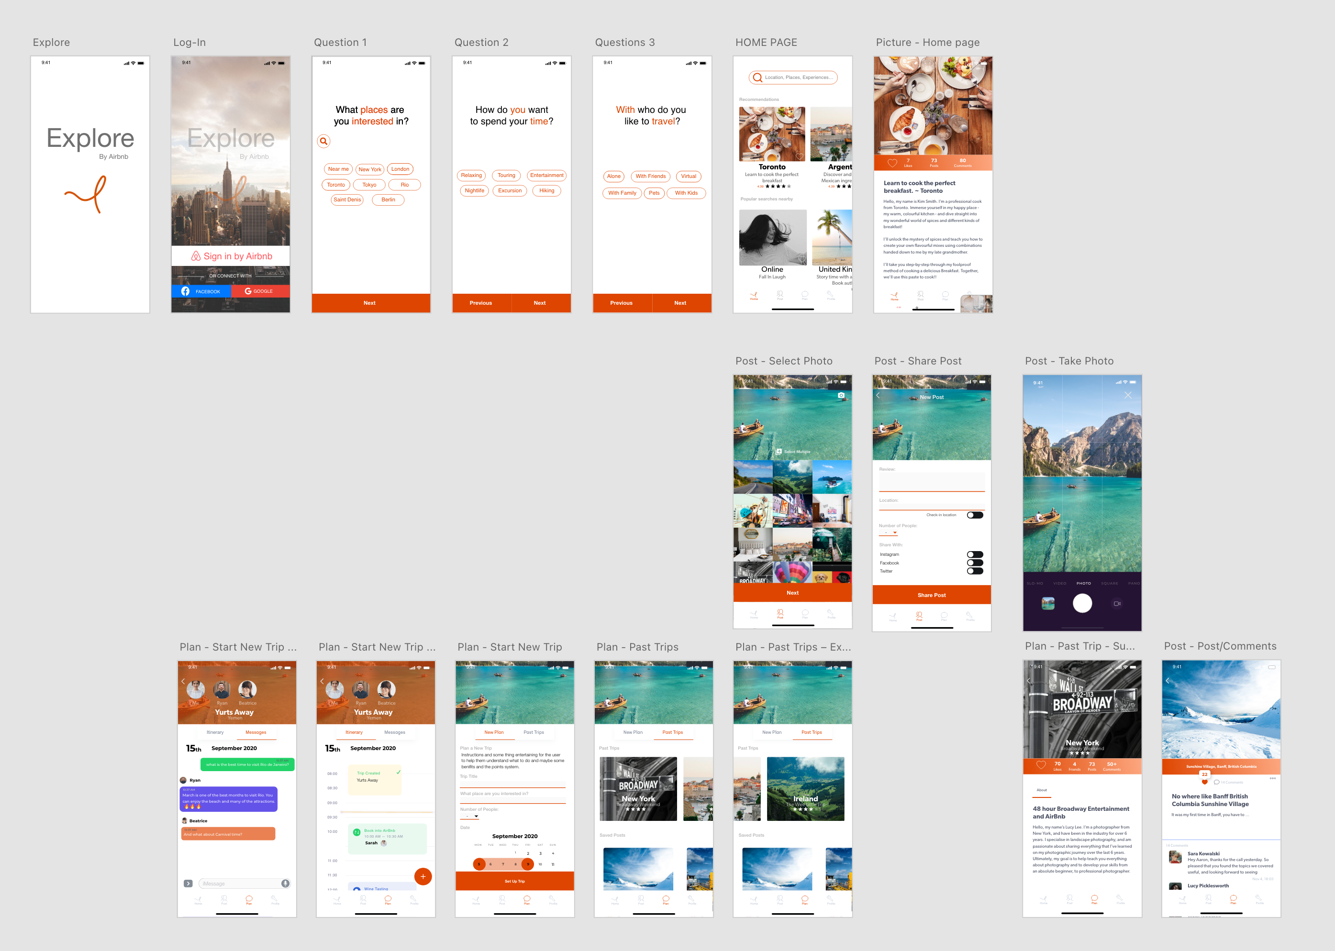Click the heart icon on Picture - Home page
The width and height of the screenshot is (1335, 951).
click(x=892, y=163)
